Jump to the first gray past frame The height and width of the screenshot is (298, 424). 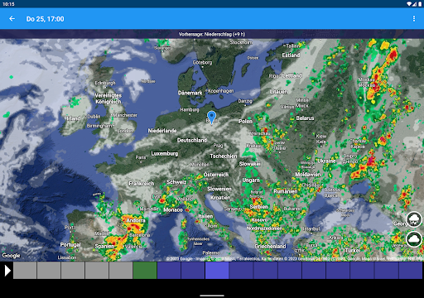coord(25,271)
